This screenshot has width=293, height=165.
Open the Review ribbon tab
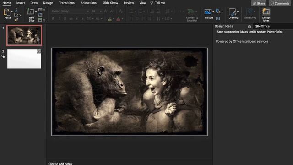coord(129,3)
